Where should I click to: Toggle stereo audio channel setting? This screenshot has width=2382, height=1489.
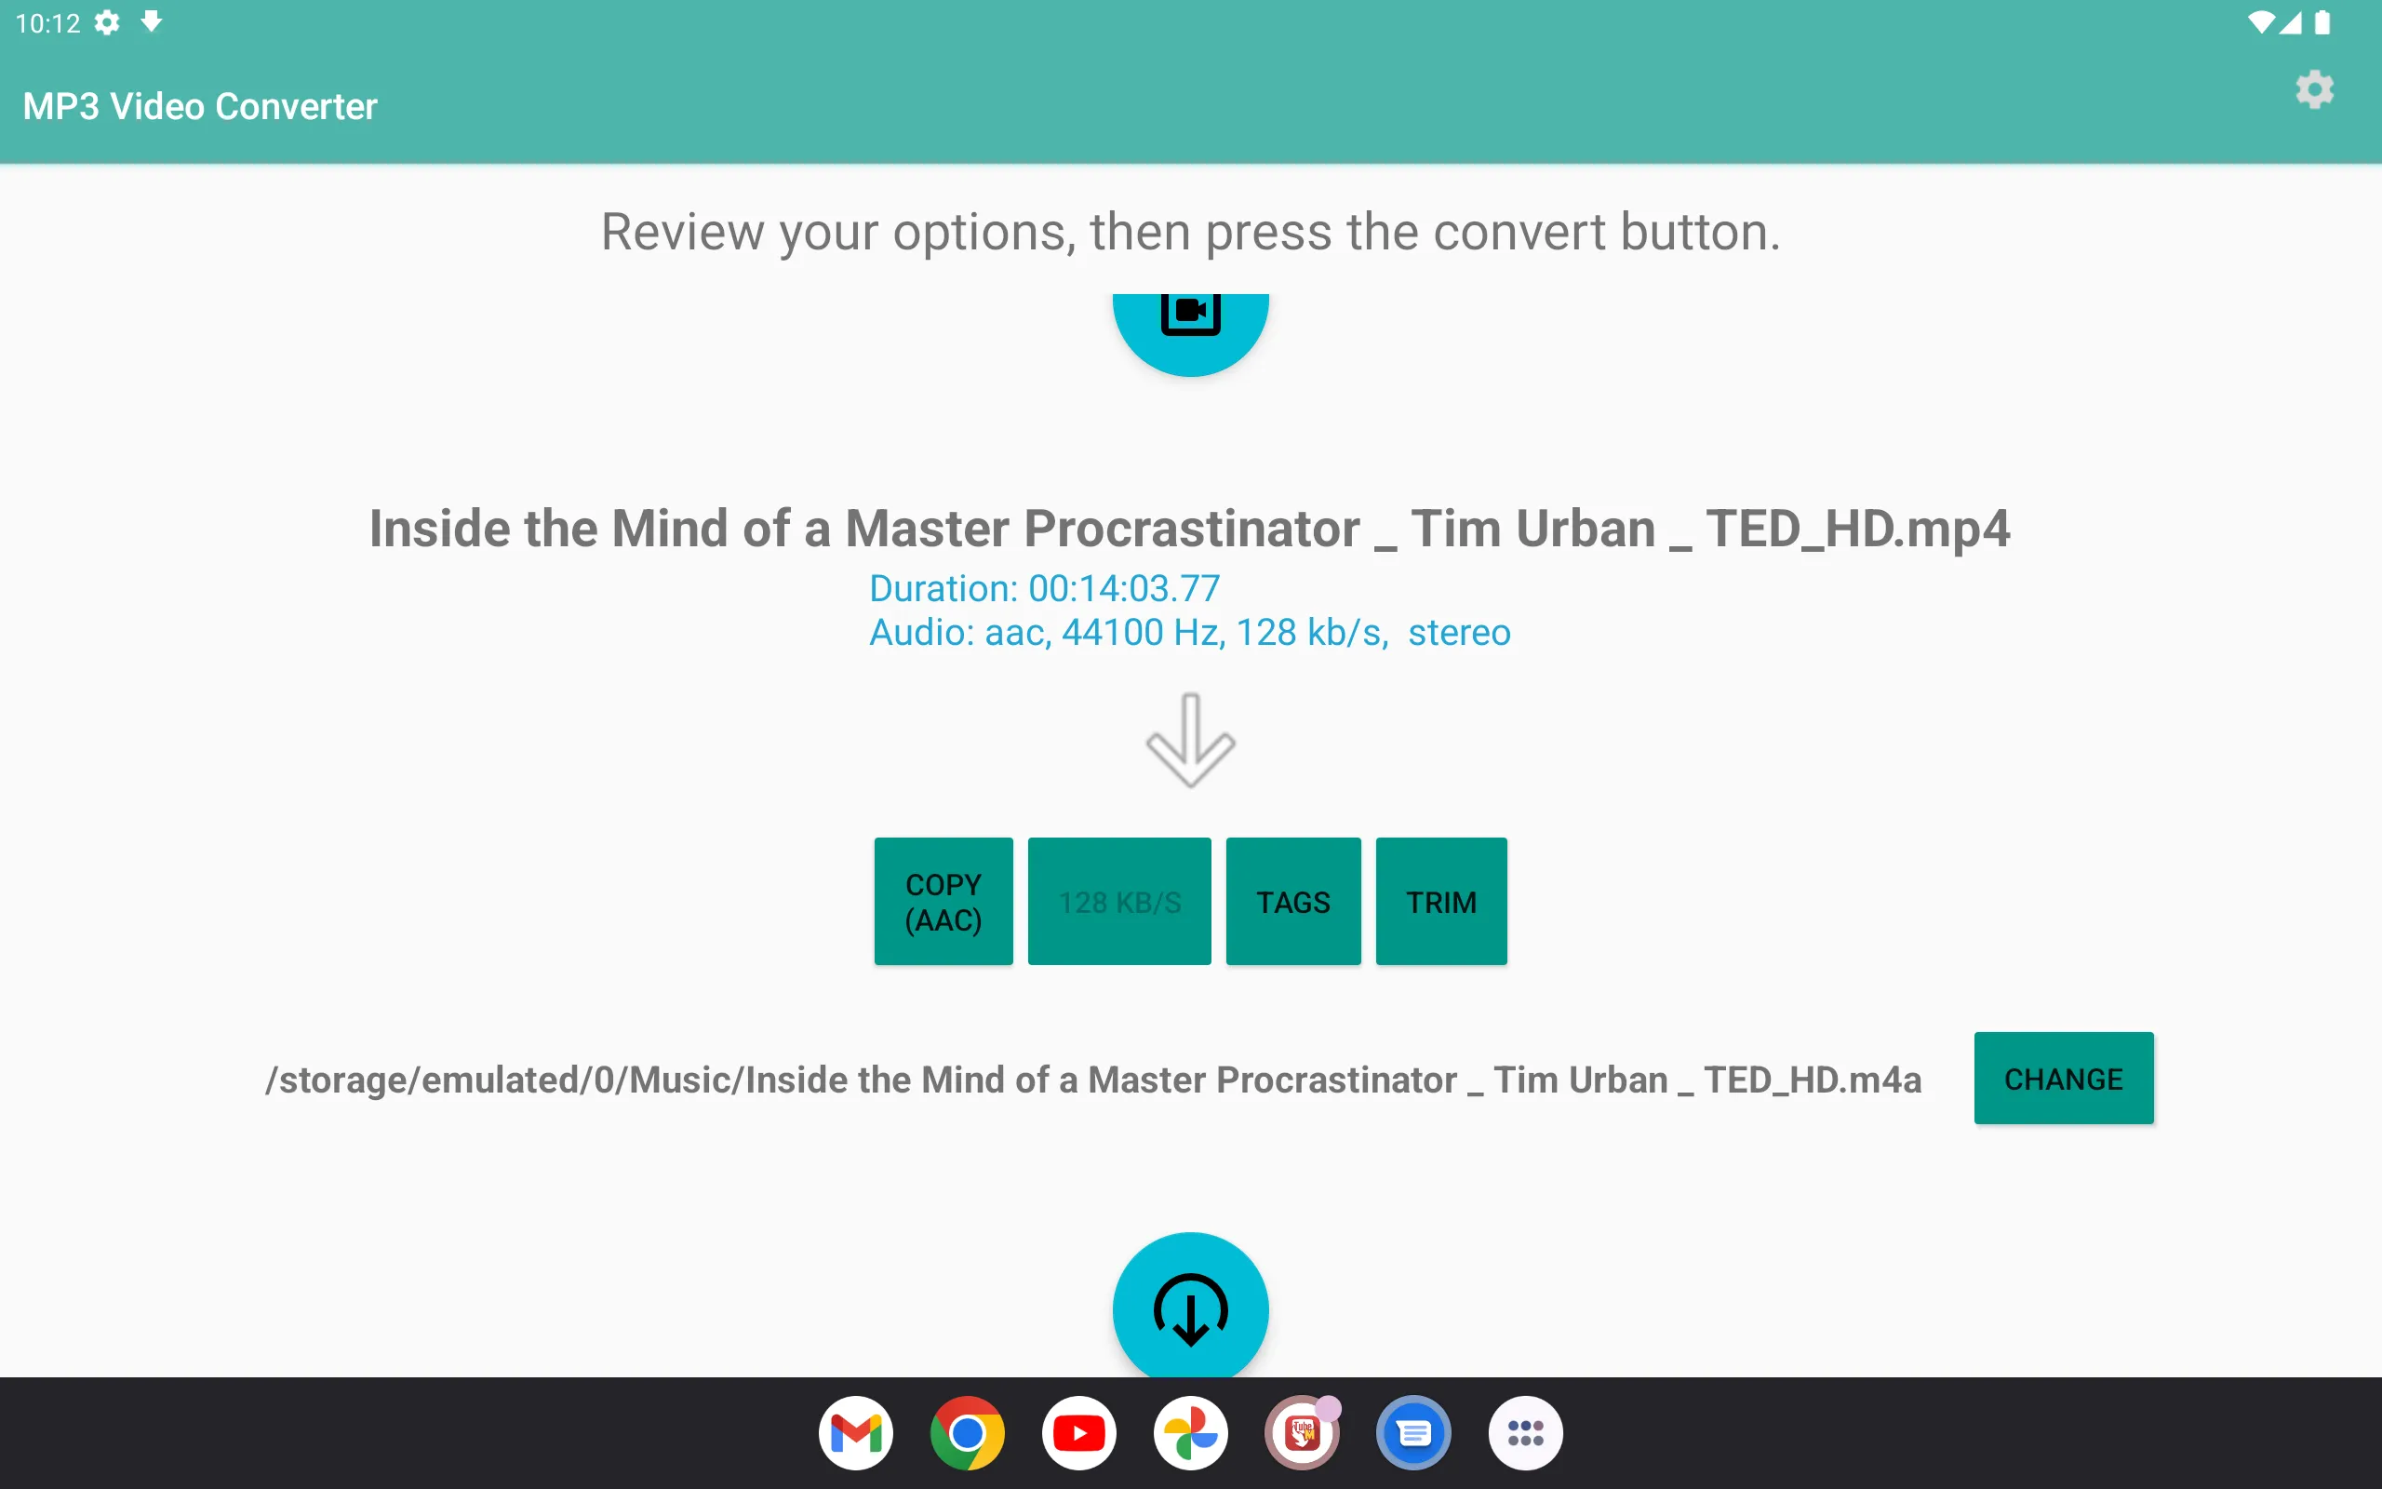tap(1458, 633)
